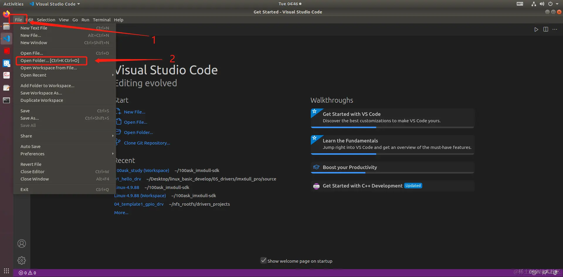Viewport: 563px width, 277px height.
Task: Open the network icon in the system tray
Action: (534, 4)
